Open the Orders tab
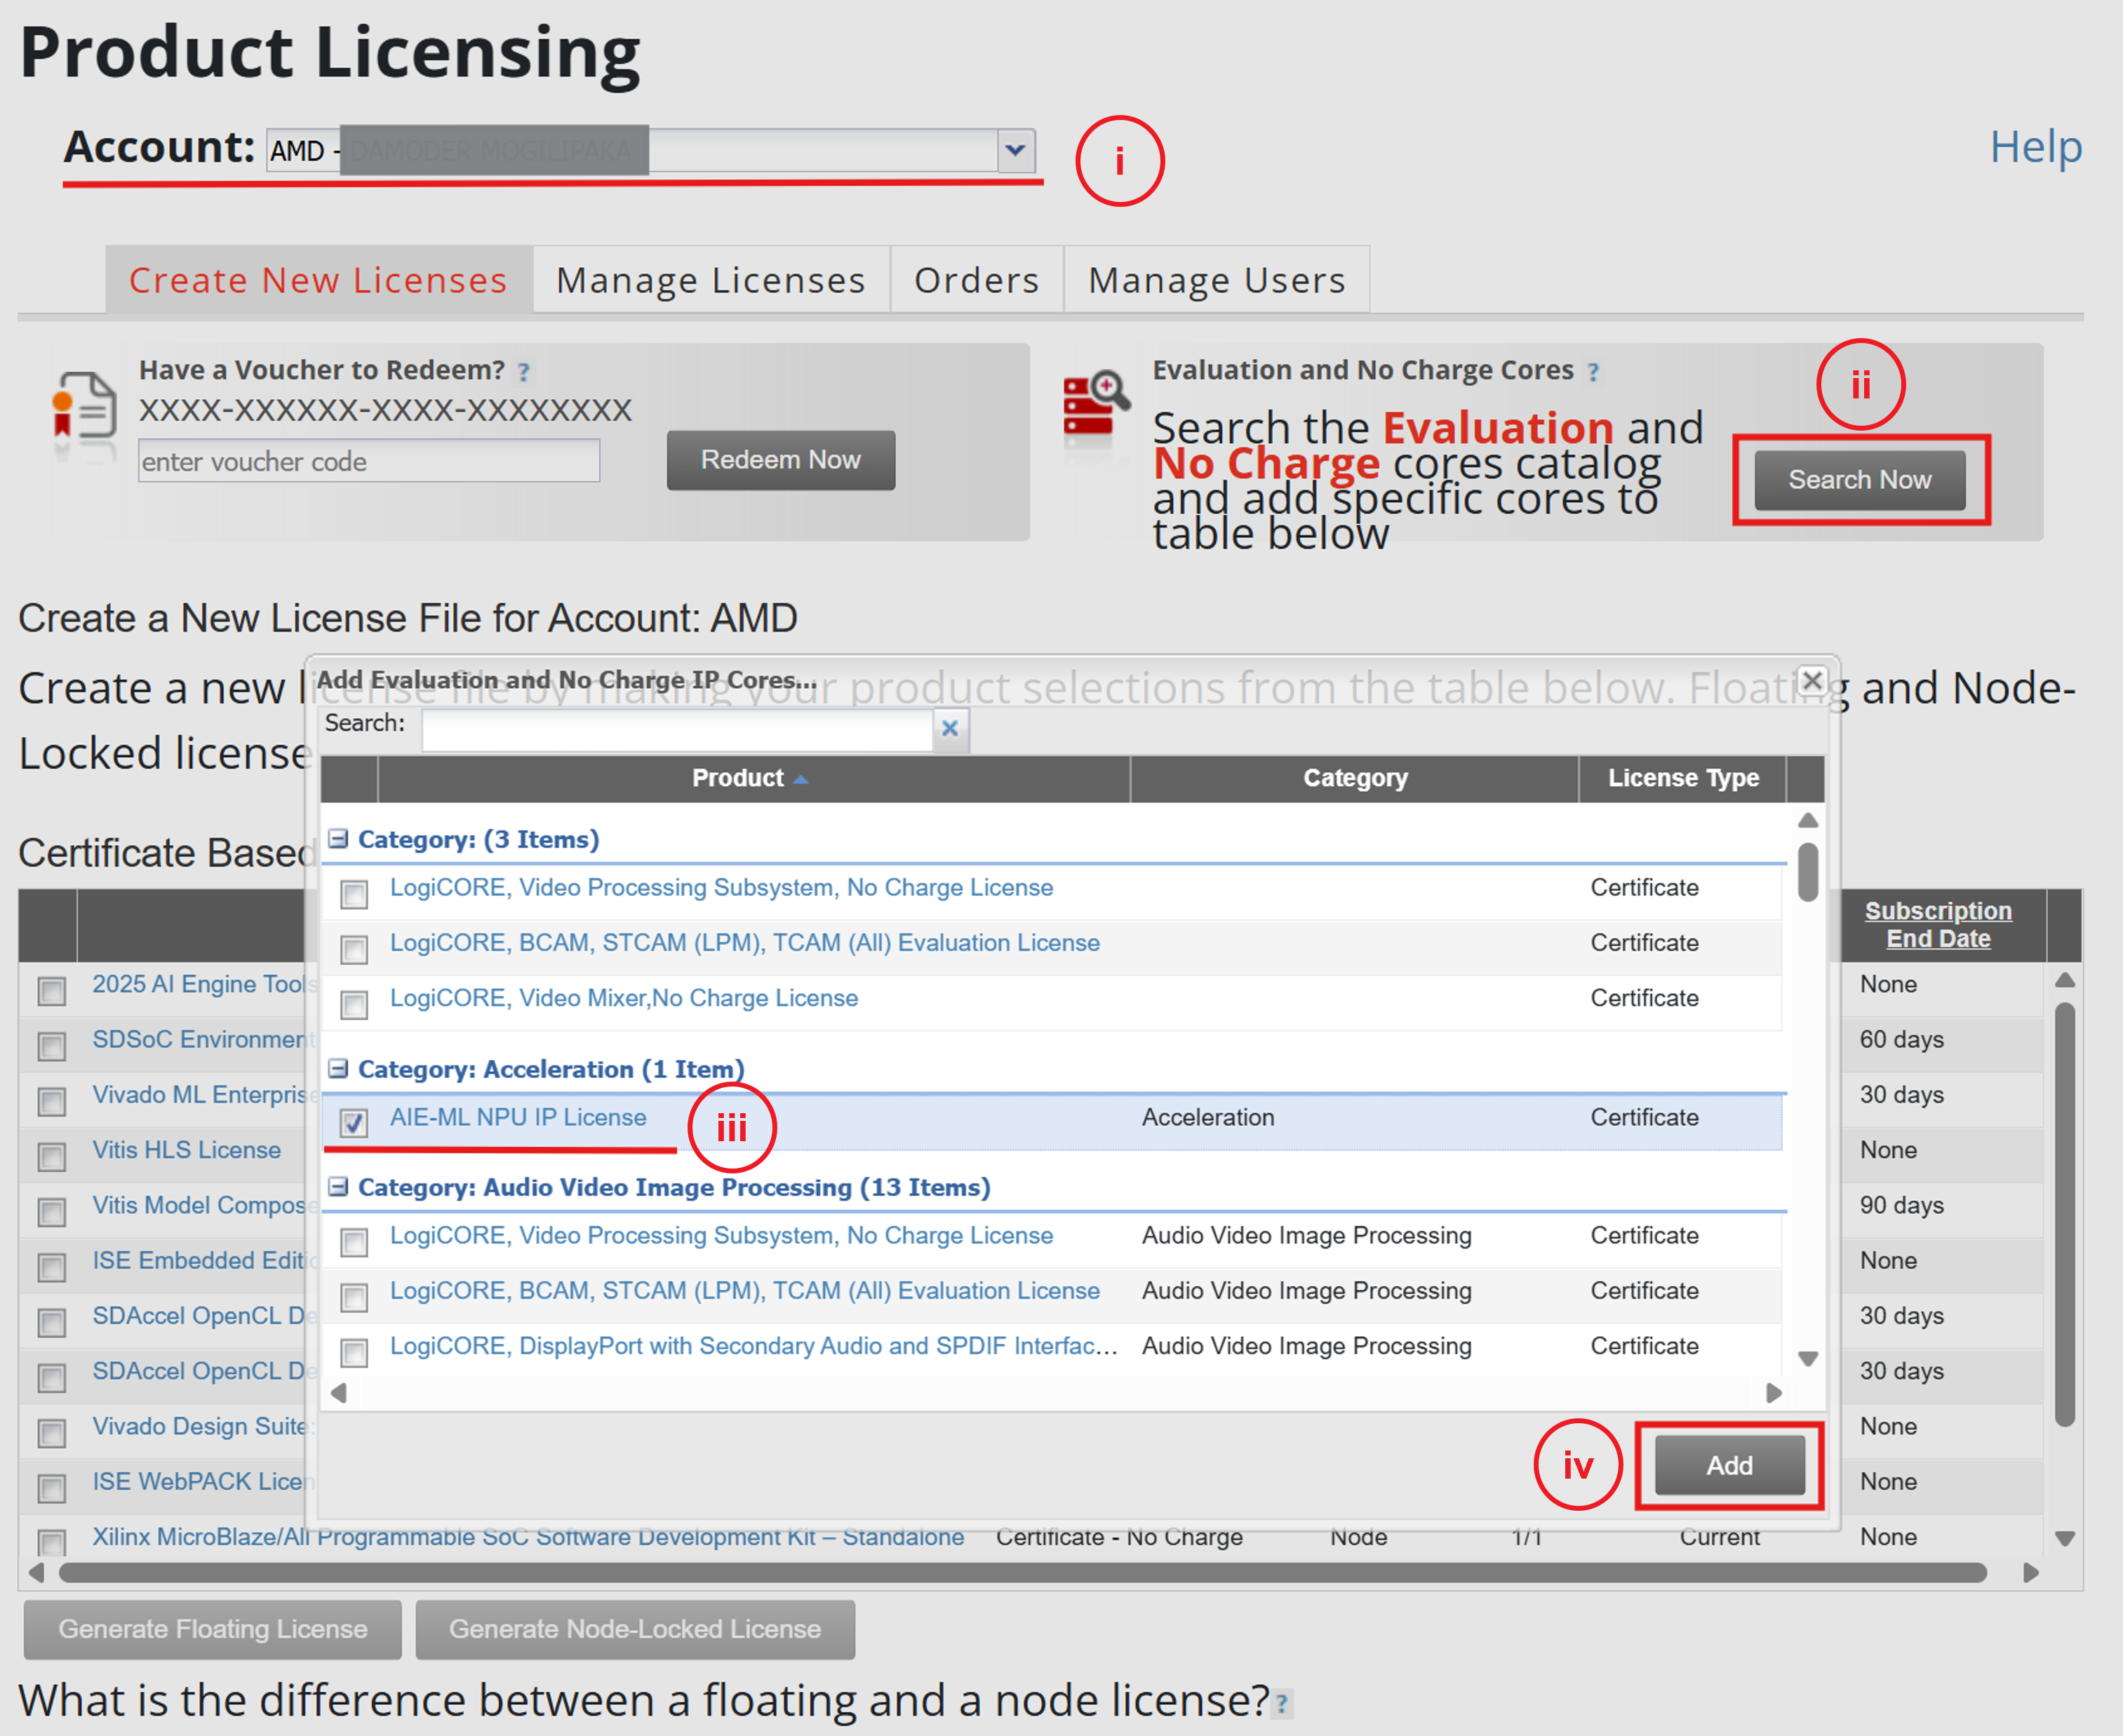This screenshot has width=2123, height=1736. (976, 281)
